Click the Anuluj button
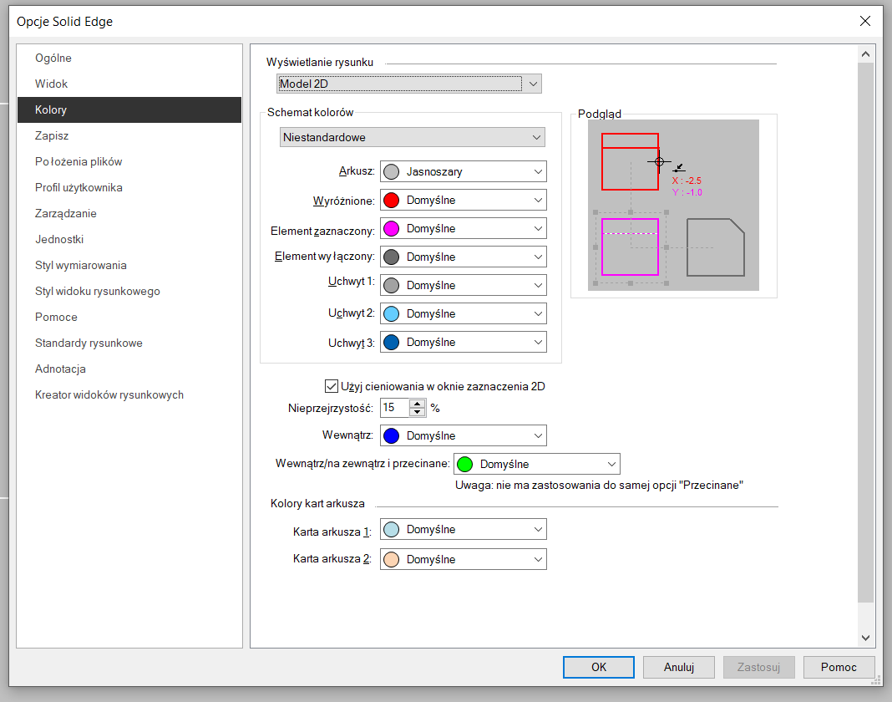 (x=679, y=667)
